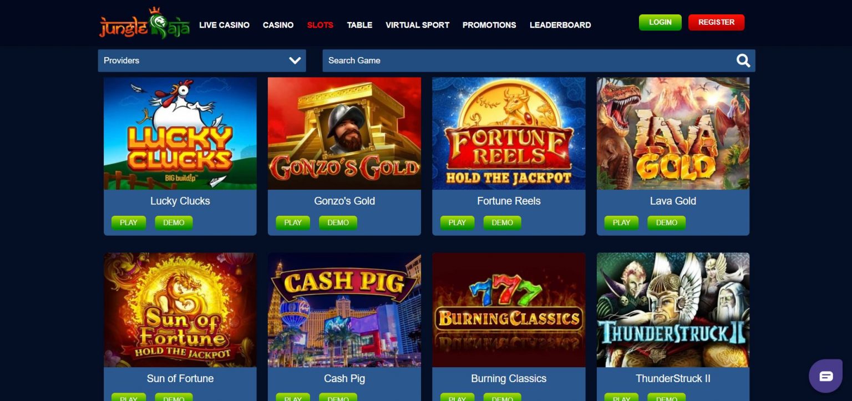Launch the Gonzo's Gold demo
Image resolution: width=852 pixels, height=401 pixels.
pos(338,222)
